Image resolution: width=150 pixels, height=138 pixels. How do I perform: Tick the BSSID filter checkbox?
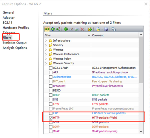click(x=50, y=90)
